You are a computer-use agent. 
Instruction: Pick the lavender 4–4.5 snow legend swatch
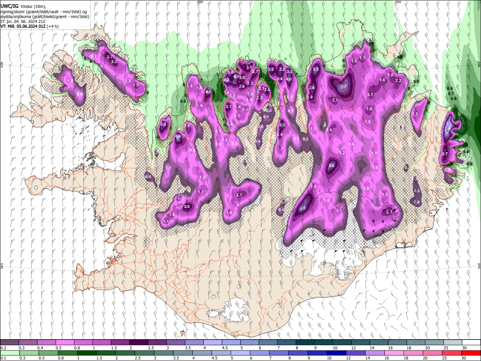(212, 343)
